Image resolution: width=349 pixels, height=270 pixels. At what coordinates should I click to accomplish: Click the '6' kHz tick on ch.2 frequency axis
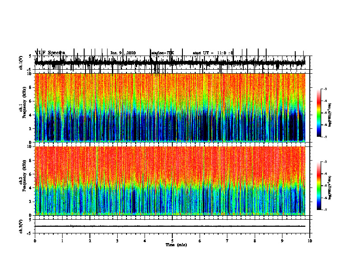point(31,174)
